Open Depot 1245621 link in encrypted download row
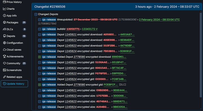The width and height of the screenshot is (203, 111). 71,35
